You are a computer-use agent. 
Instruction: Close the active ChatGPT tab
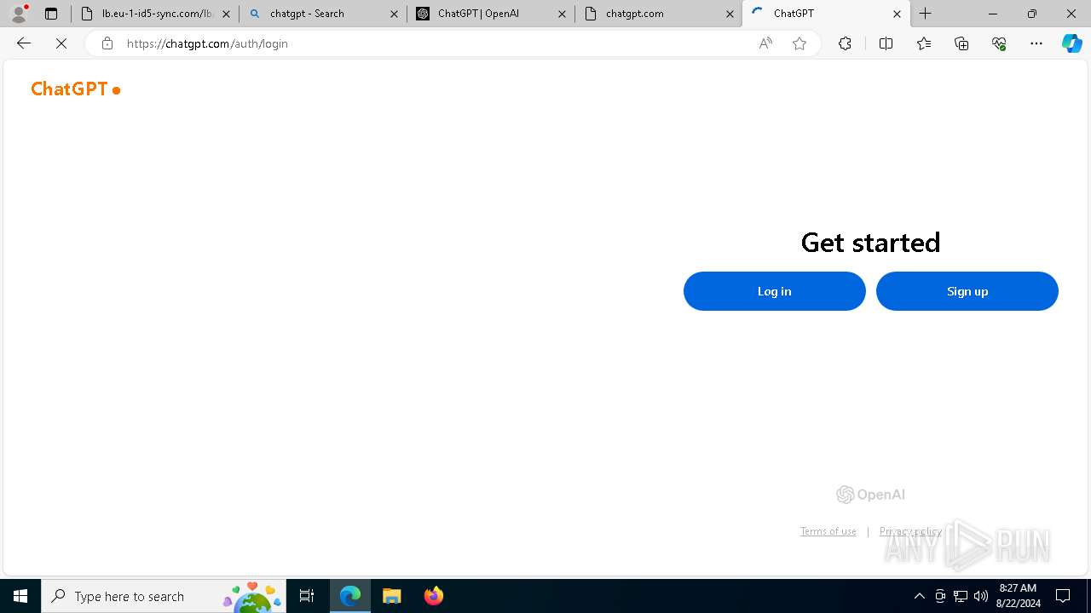point(897,14)
